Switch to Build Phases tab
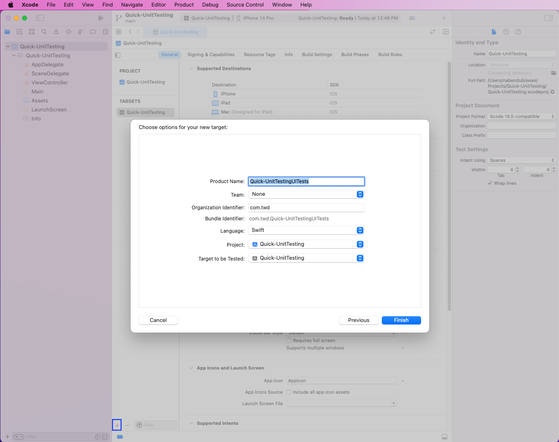The width and height of the screenshot is (559, 442). (x=355, y=54)
